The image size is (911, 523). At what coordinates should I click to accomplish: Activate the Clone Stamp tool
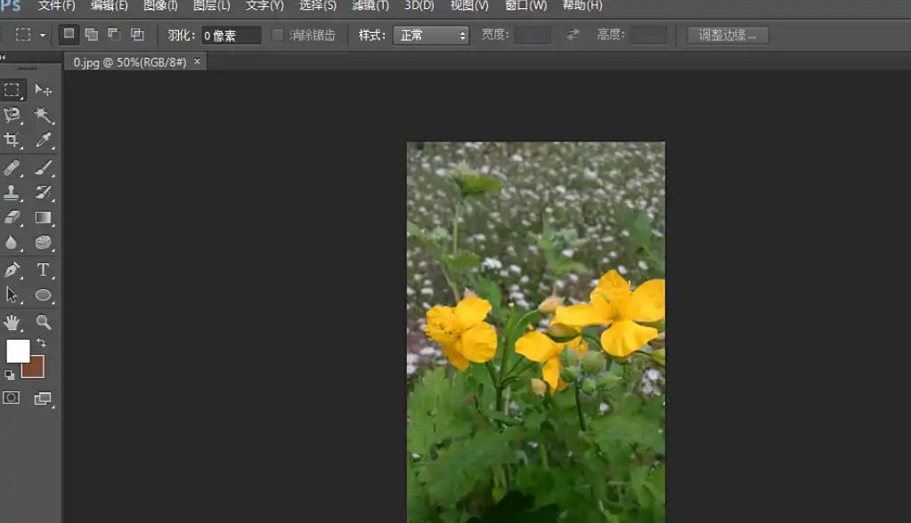click(12, 193)
